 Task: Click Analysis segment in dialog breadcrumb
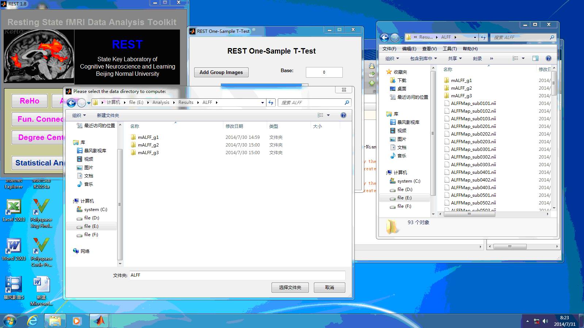161,103
